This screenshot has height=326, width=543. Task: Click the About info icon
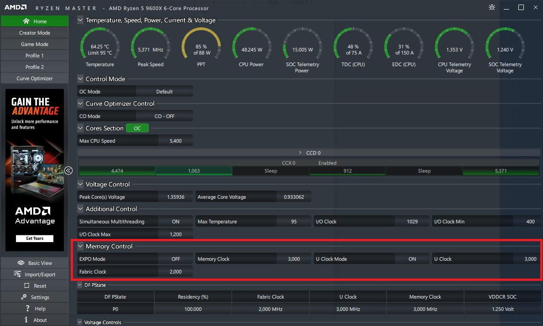pos(26,320)
